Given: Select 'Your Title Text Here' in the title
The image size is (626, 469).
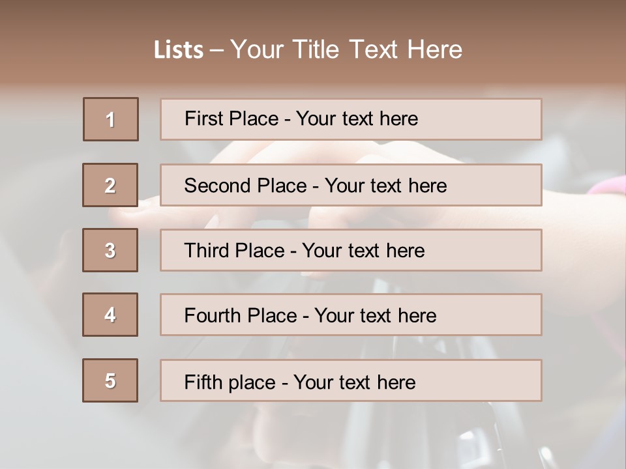Looking at the screenshot, I should pyautogui.click(x=346, y=50).
